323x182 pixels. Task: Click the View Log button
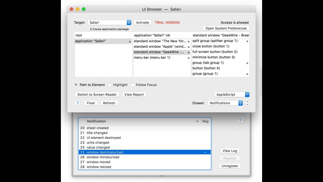pyautogui.click(x=230, y=151)
